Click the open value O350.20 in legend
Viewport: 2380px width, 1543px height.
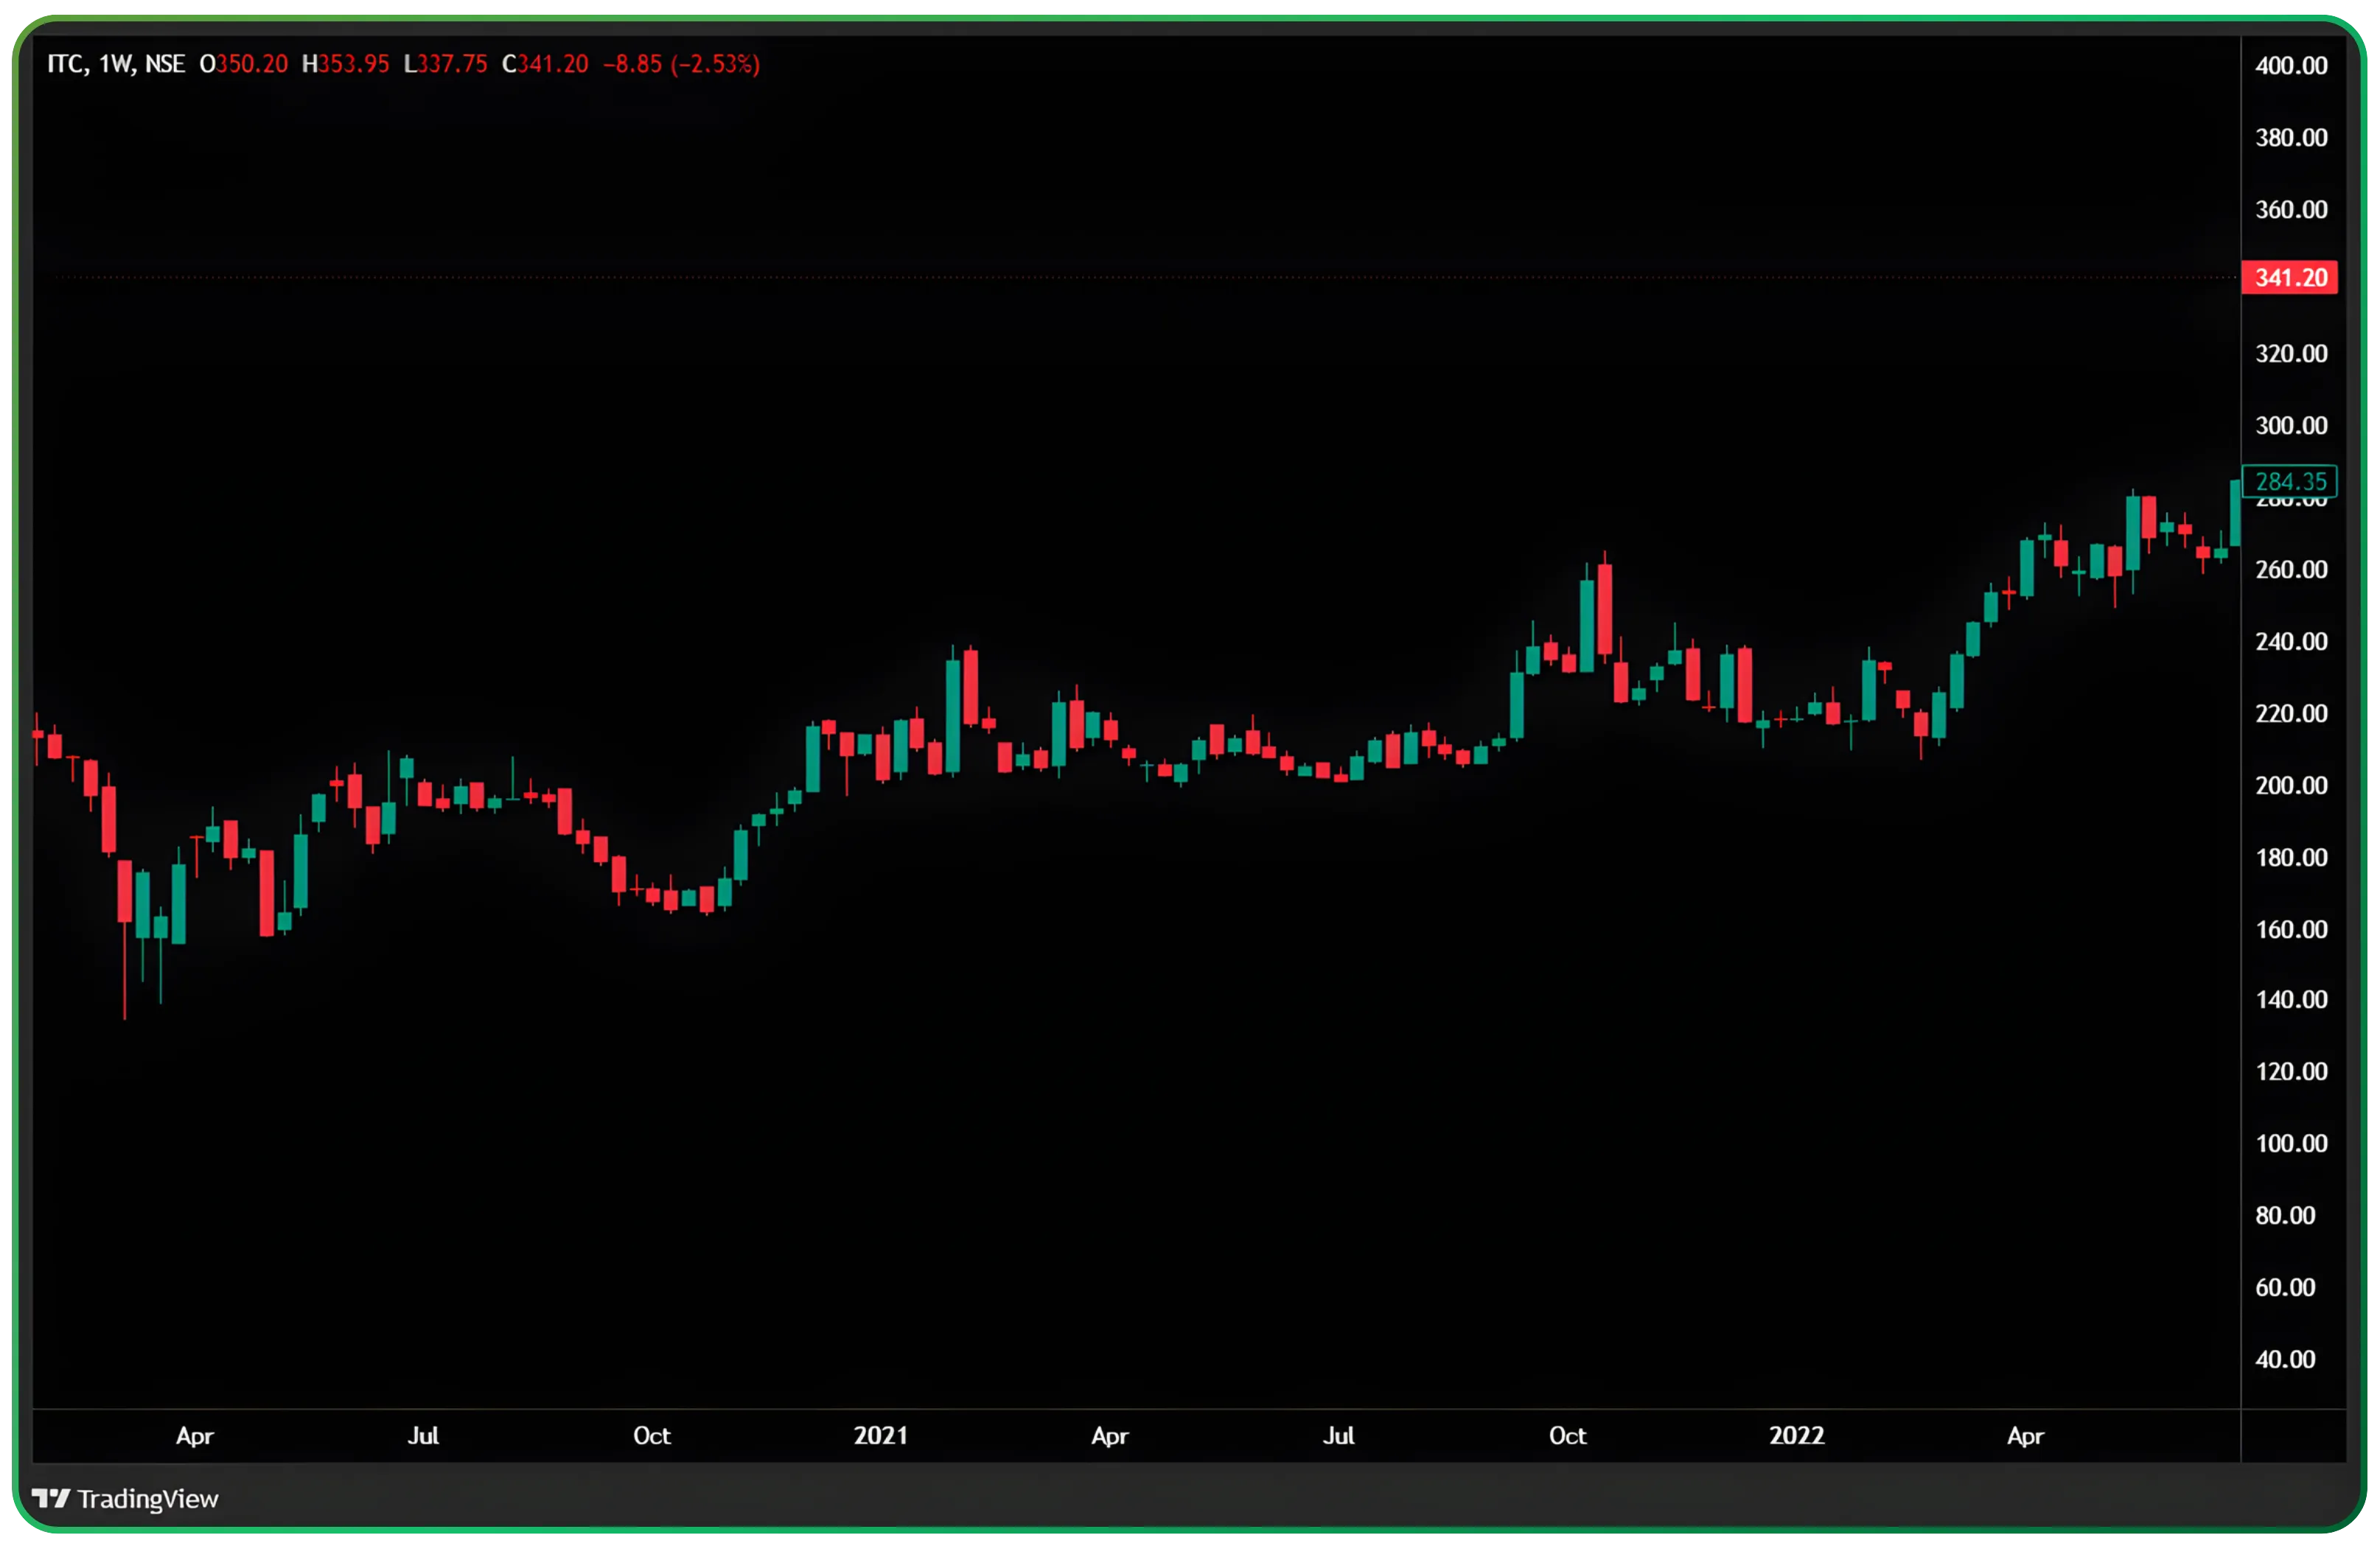pos(243,63)
